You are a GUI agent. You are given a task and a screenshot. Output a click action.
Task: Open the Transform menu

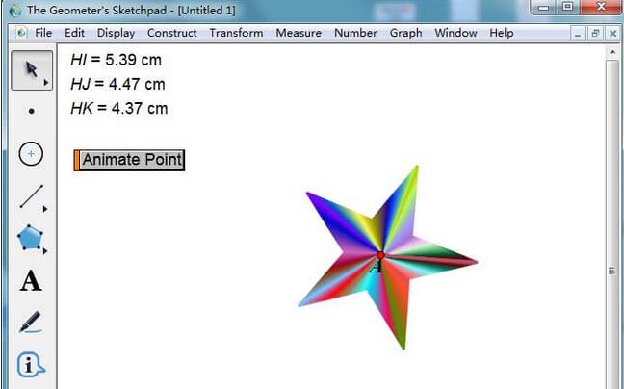(236, 33)
